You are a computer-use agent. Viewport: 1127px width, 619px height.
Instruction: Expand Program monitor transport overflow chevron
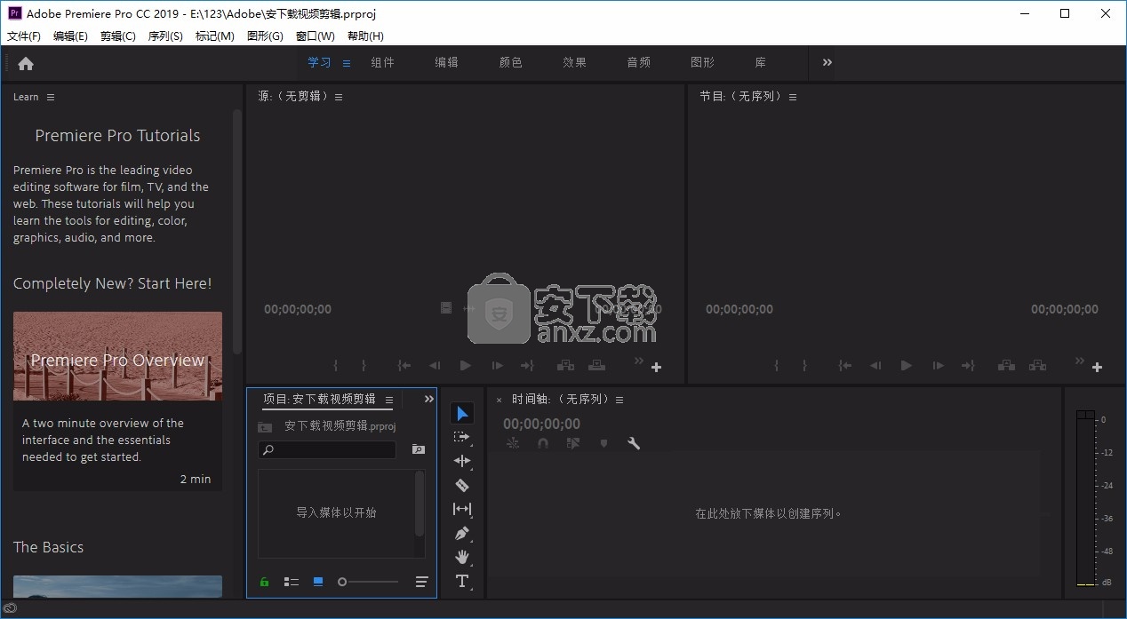point(1080,361)
